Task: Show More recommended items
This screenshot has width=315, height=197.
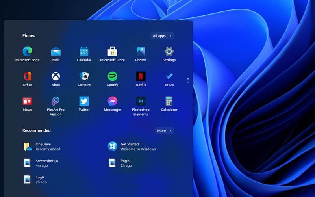Action: (x=164, y=131)
